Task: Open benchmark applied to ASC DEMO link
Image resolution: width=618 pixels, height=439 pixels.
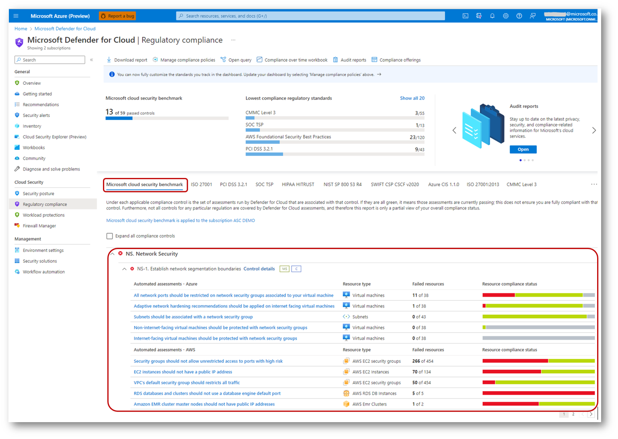Action: pyautogui.click(x=181, y=221)
